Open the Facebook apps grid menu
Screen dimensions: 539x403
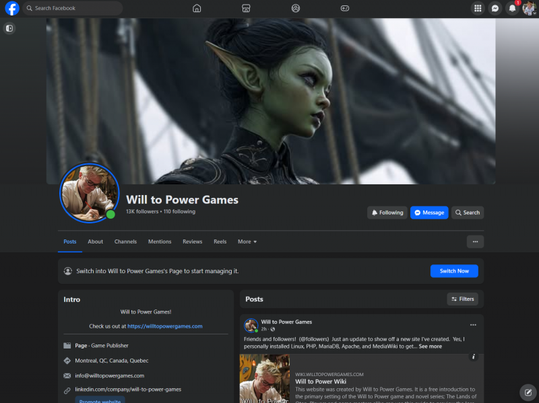477,8
